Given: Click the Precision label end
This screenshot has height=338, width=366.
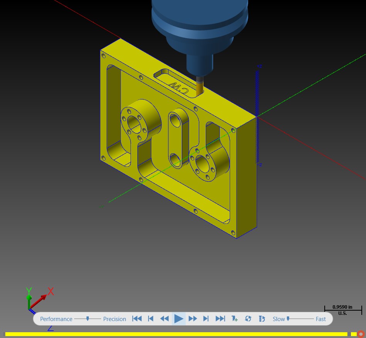Looking at the screenshot, I should click(115, 319).
